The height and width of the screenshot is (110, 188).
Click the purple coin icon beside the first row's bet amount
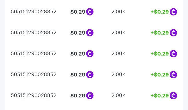tap(90, 12)
